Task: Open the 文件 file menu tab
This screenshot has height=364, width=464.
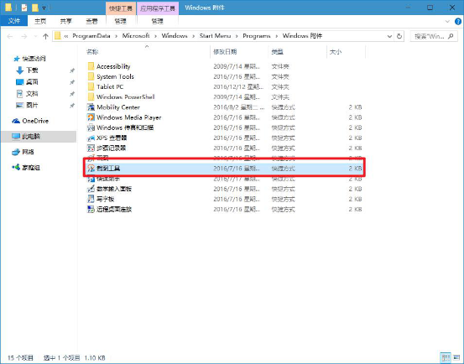Action: pos(14,21)
